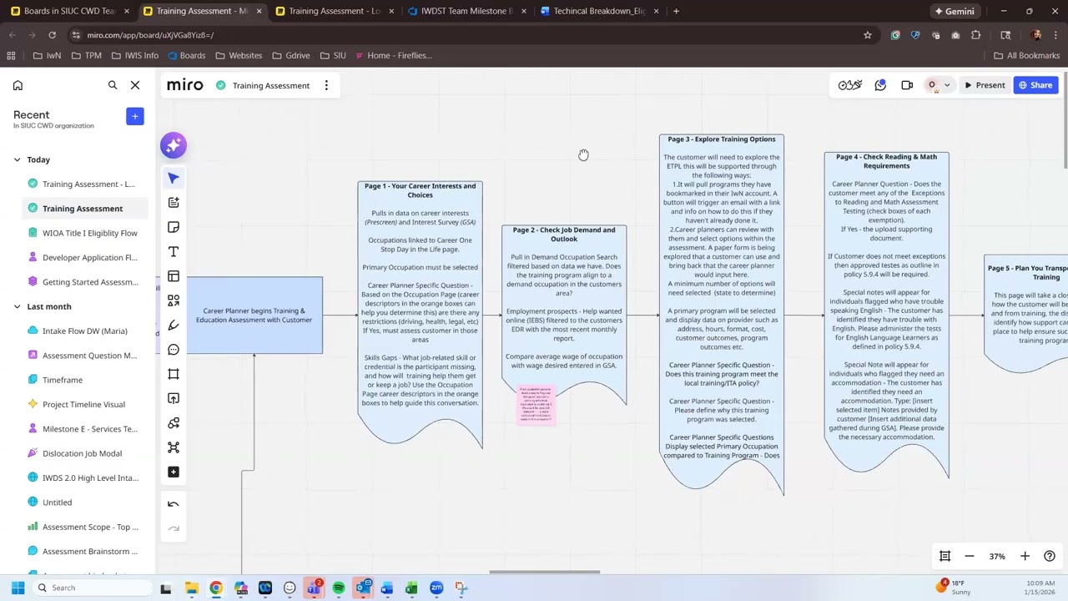Open the Websites bookmark folder

239,55
